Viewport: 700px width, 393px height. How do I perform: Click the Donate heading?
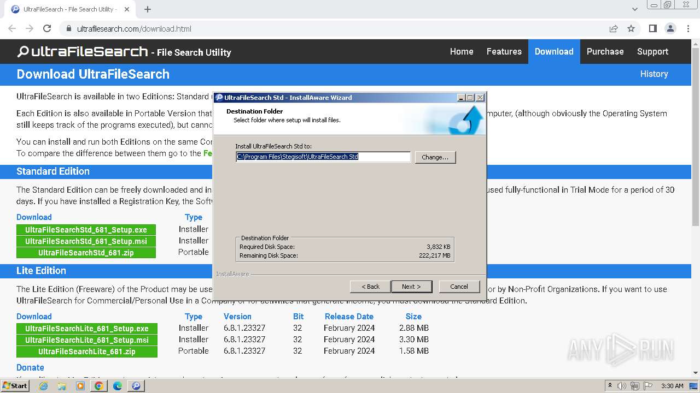(x=30, y=367)
